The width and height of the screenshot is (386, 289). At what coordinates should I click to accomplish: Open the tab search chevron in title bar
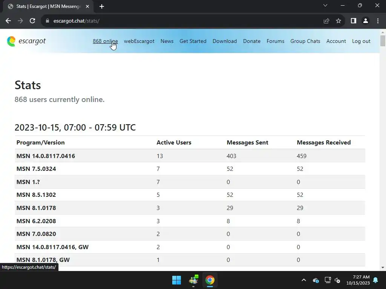[x=325, y=5]
